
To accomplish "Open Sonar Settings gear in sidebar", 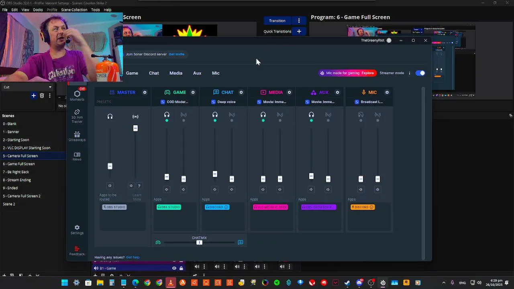I will click(77, 230).
